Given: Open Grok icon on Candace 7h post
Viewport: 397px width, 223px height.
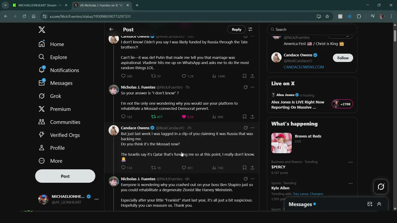Looking at the screenshot, I should pyautogui.click(x=246, y=128).
